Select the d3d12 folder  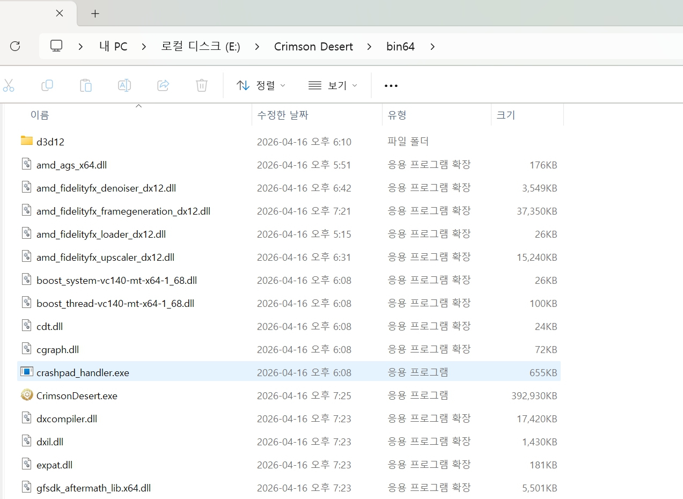tap(50, 142)
